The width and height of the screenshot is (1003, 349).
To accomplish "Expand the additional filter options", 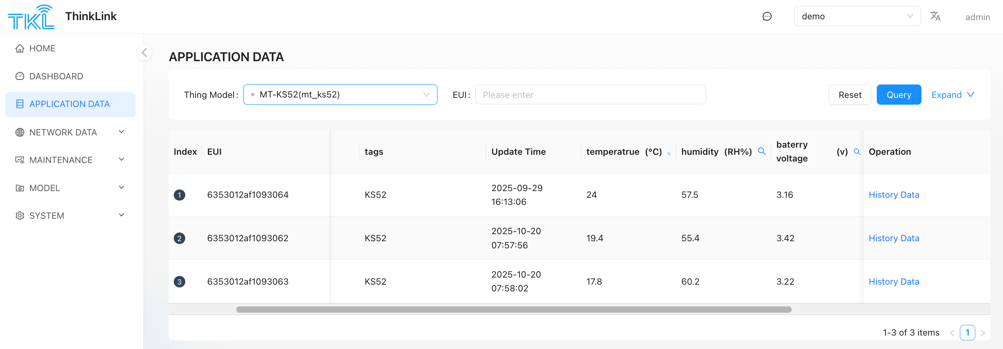I will [x=952, y=95].
